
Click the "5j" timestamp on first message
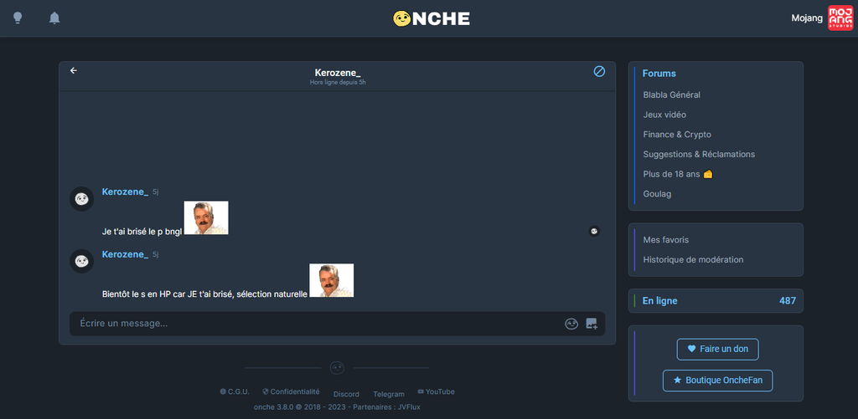(x=155, y=192)
